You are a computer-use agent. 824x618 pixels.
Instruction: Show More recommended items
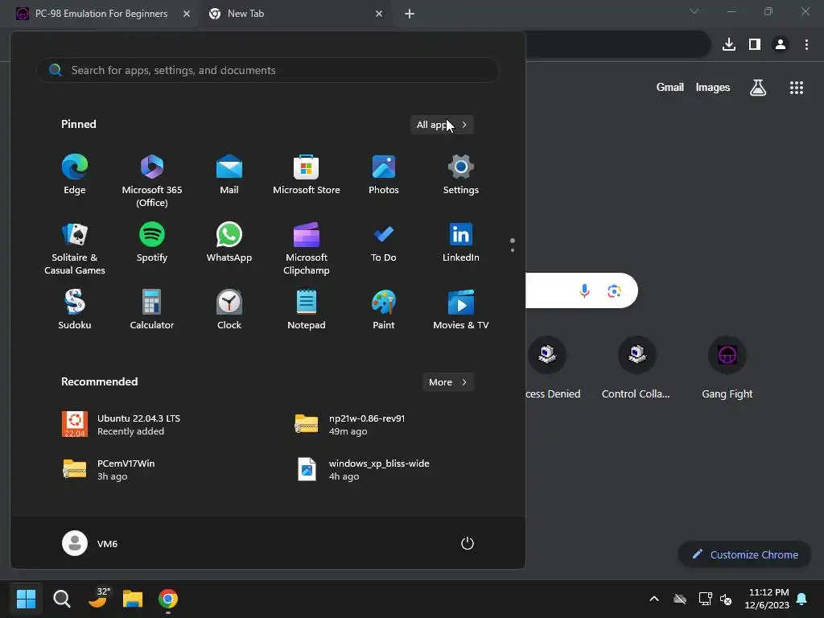[x=447, y=382]
